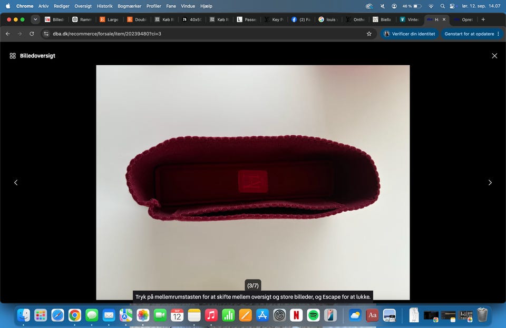Viewport: 506px width, 328px height.
Task: Open the Chrome three-dot menu
Action: tap(498, 34)
